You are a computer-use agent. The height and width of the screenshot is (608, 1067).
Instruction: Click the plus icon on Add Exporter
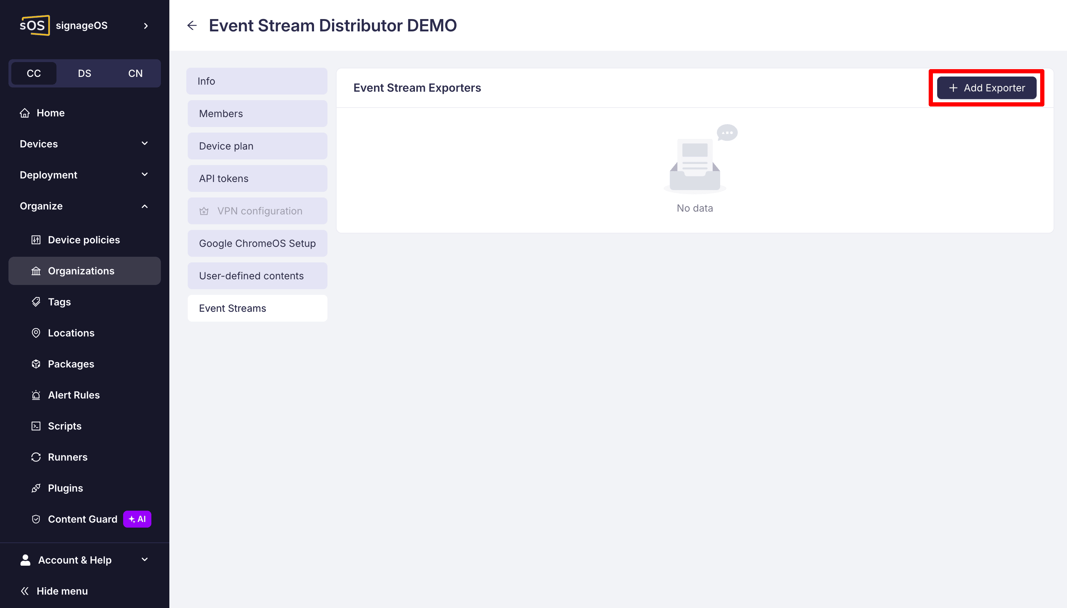click(x=953, y=88)
